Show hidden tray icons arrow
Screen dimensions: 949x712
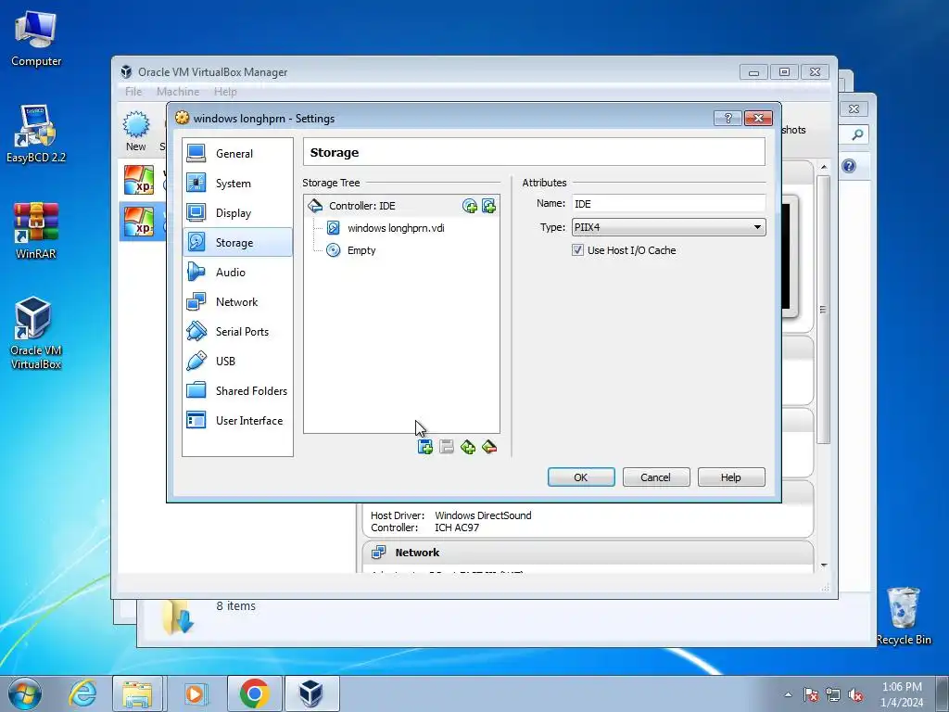pyautogui.click(x=788, y=694)
